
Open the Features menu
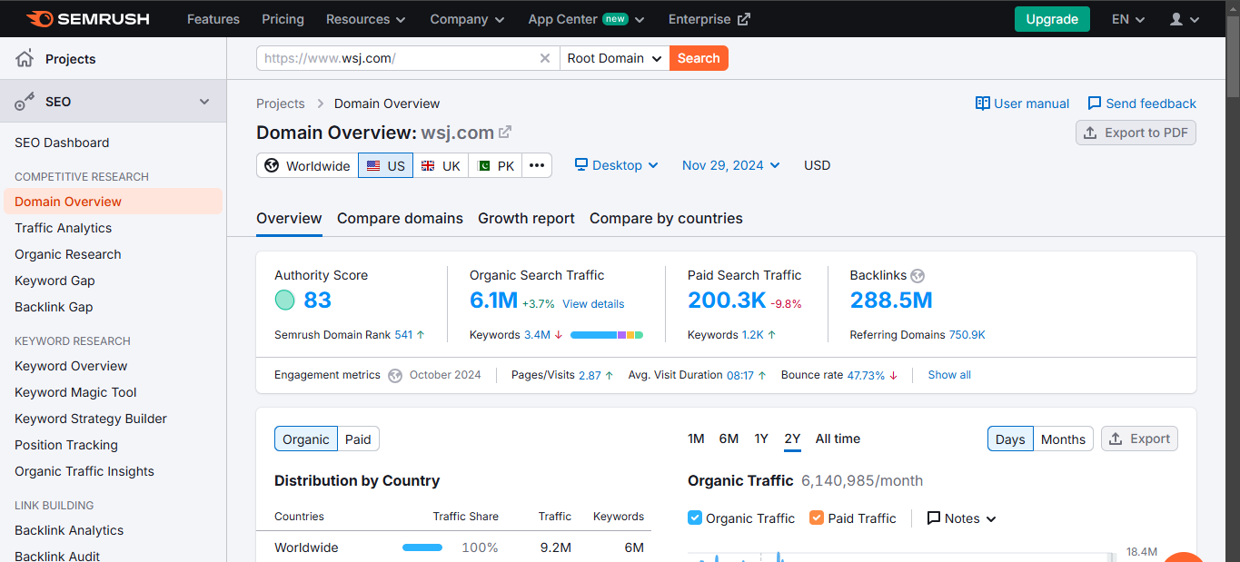[213, 19]
